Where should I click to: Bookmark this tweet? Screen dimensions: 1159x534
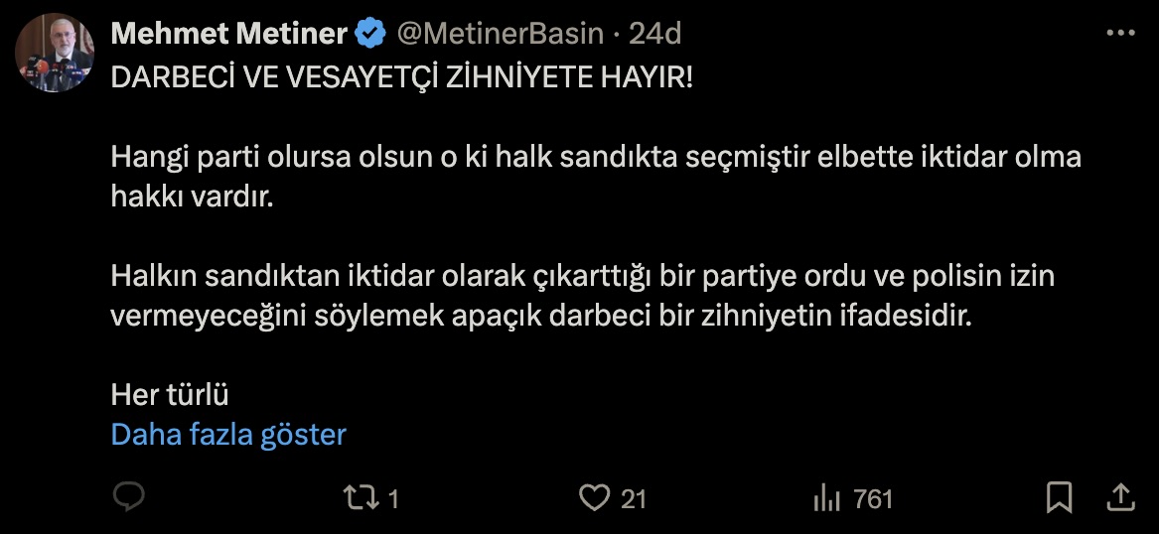(x=1059, y=497)
